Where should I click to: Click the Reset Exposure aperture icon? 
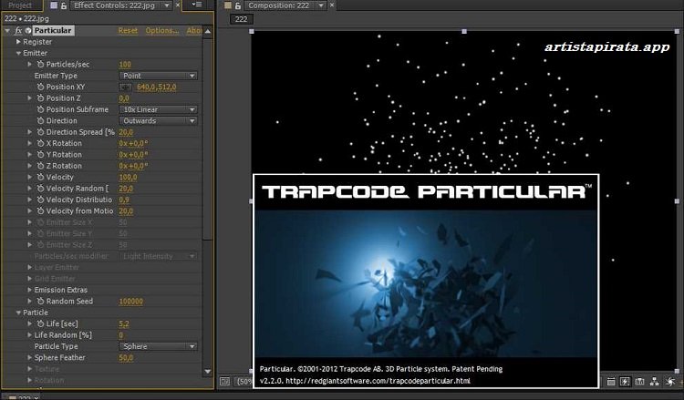point(670,382)
